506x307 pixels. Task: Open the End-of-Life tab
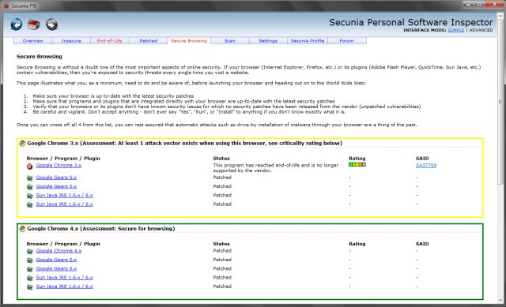[x=110, y=41]
